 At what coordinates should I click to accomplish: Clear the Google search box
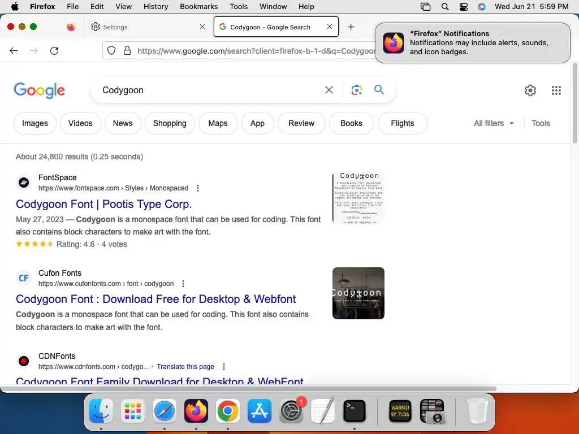pyautogui.click(x=329, y=90)
